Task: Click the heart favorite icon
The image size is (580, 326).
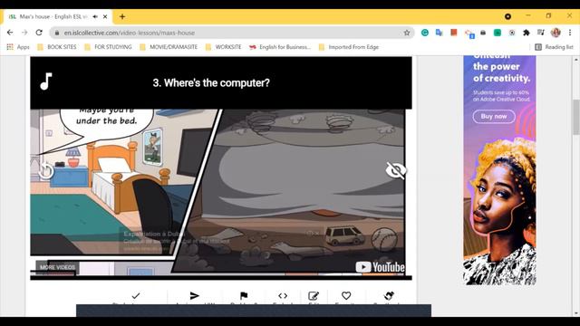Action: pos(346,295)
